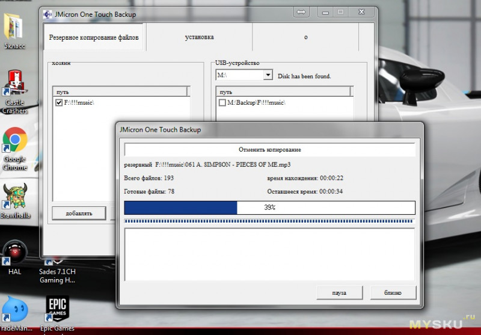Close the JMicron One Touch Backup main window
Screen dimensions: 481x335
(362, 12)
